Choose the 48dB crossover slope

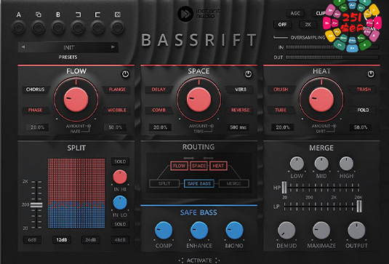[x=120, y=240]
